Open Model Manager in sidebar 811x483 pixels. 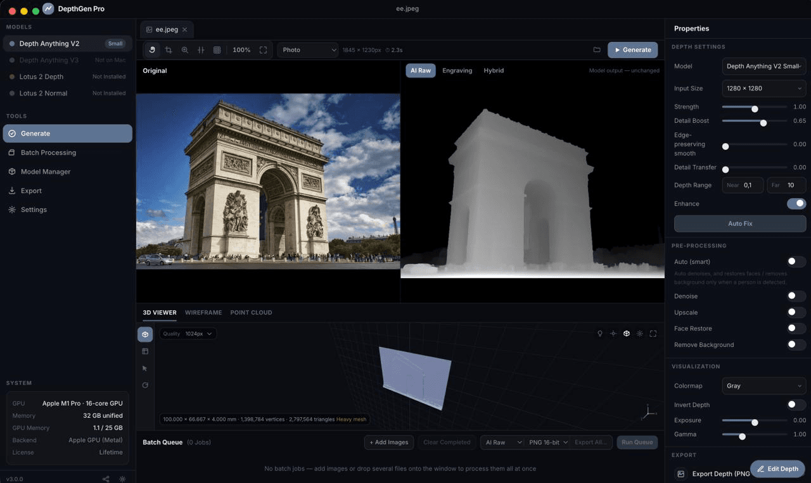pyautogui.click(x=68, y=172)
